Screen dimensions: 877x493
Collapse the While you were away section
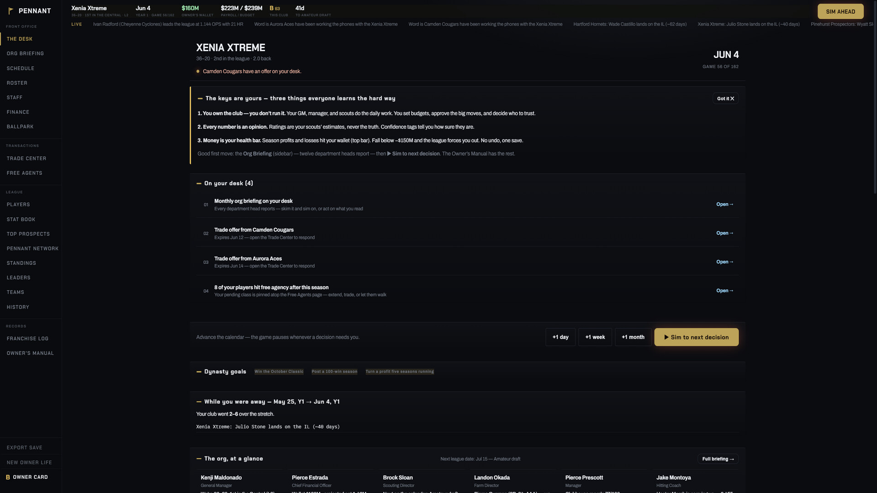(x=199, y=402)
